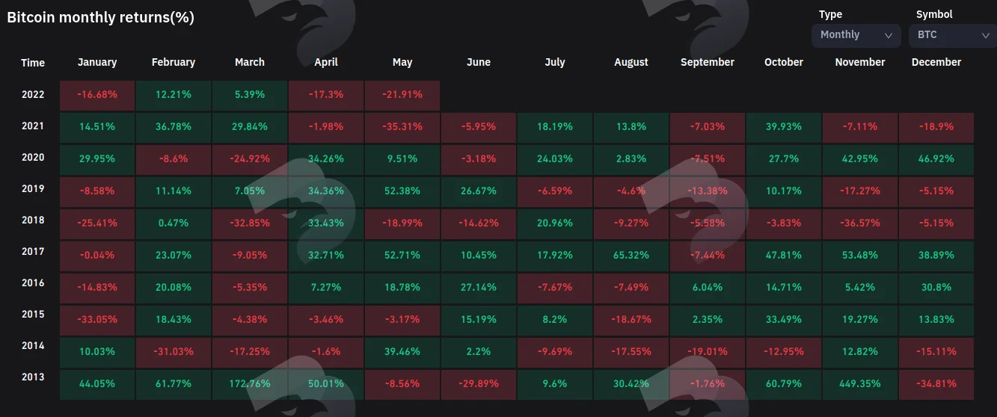
Task: Select the -35.31% cell for May 2021
Action: pos(402,127)
